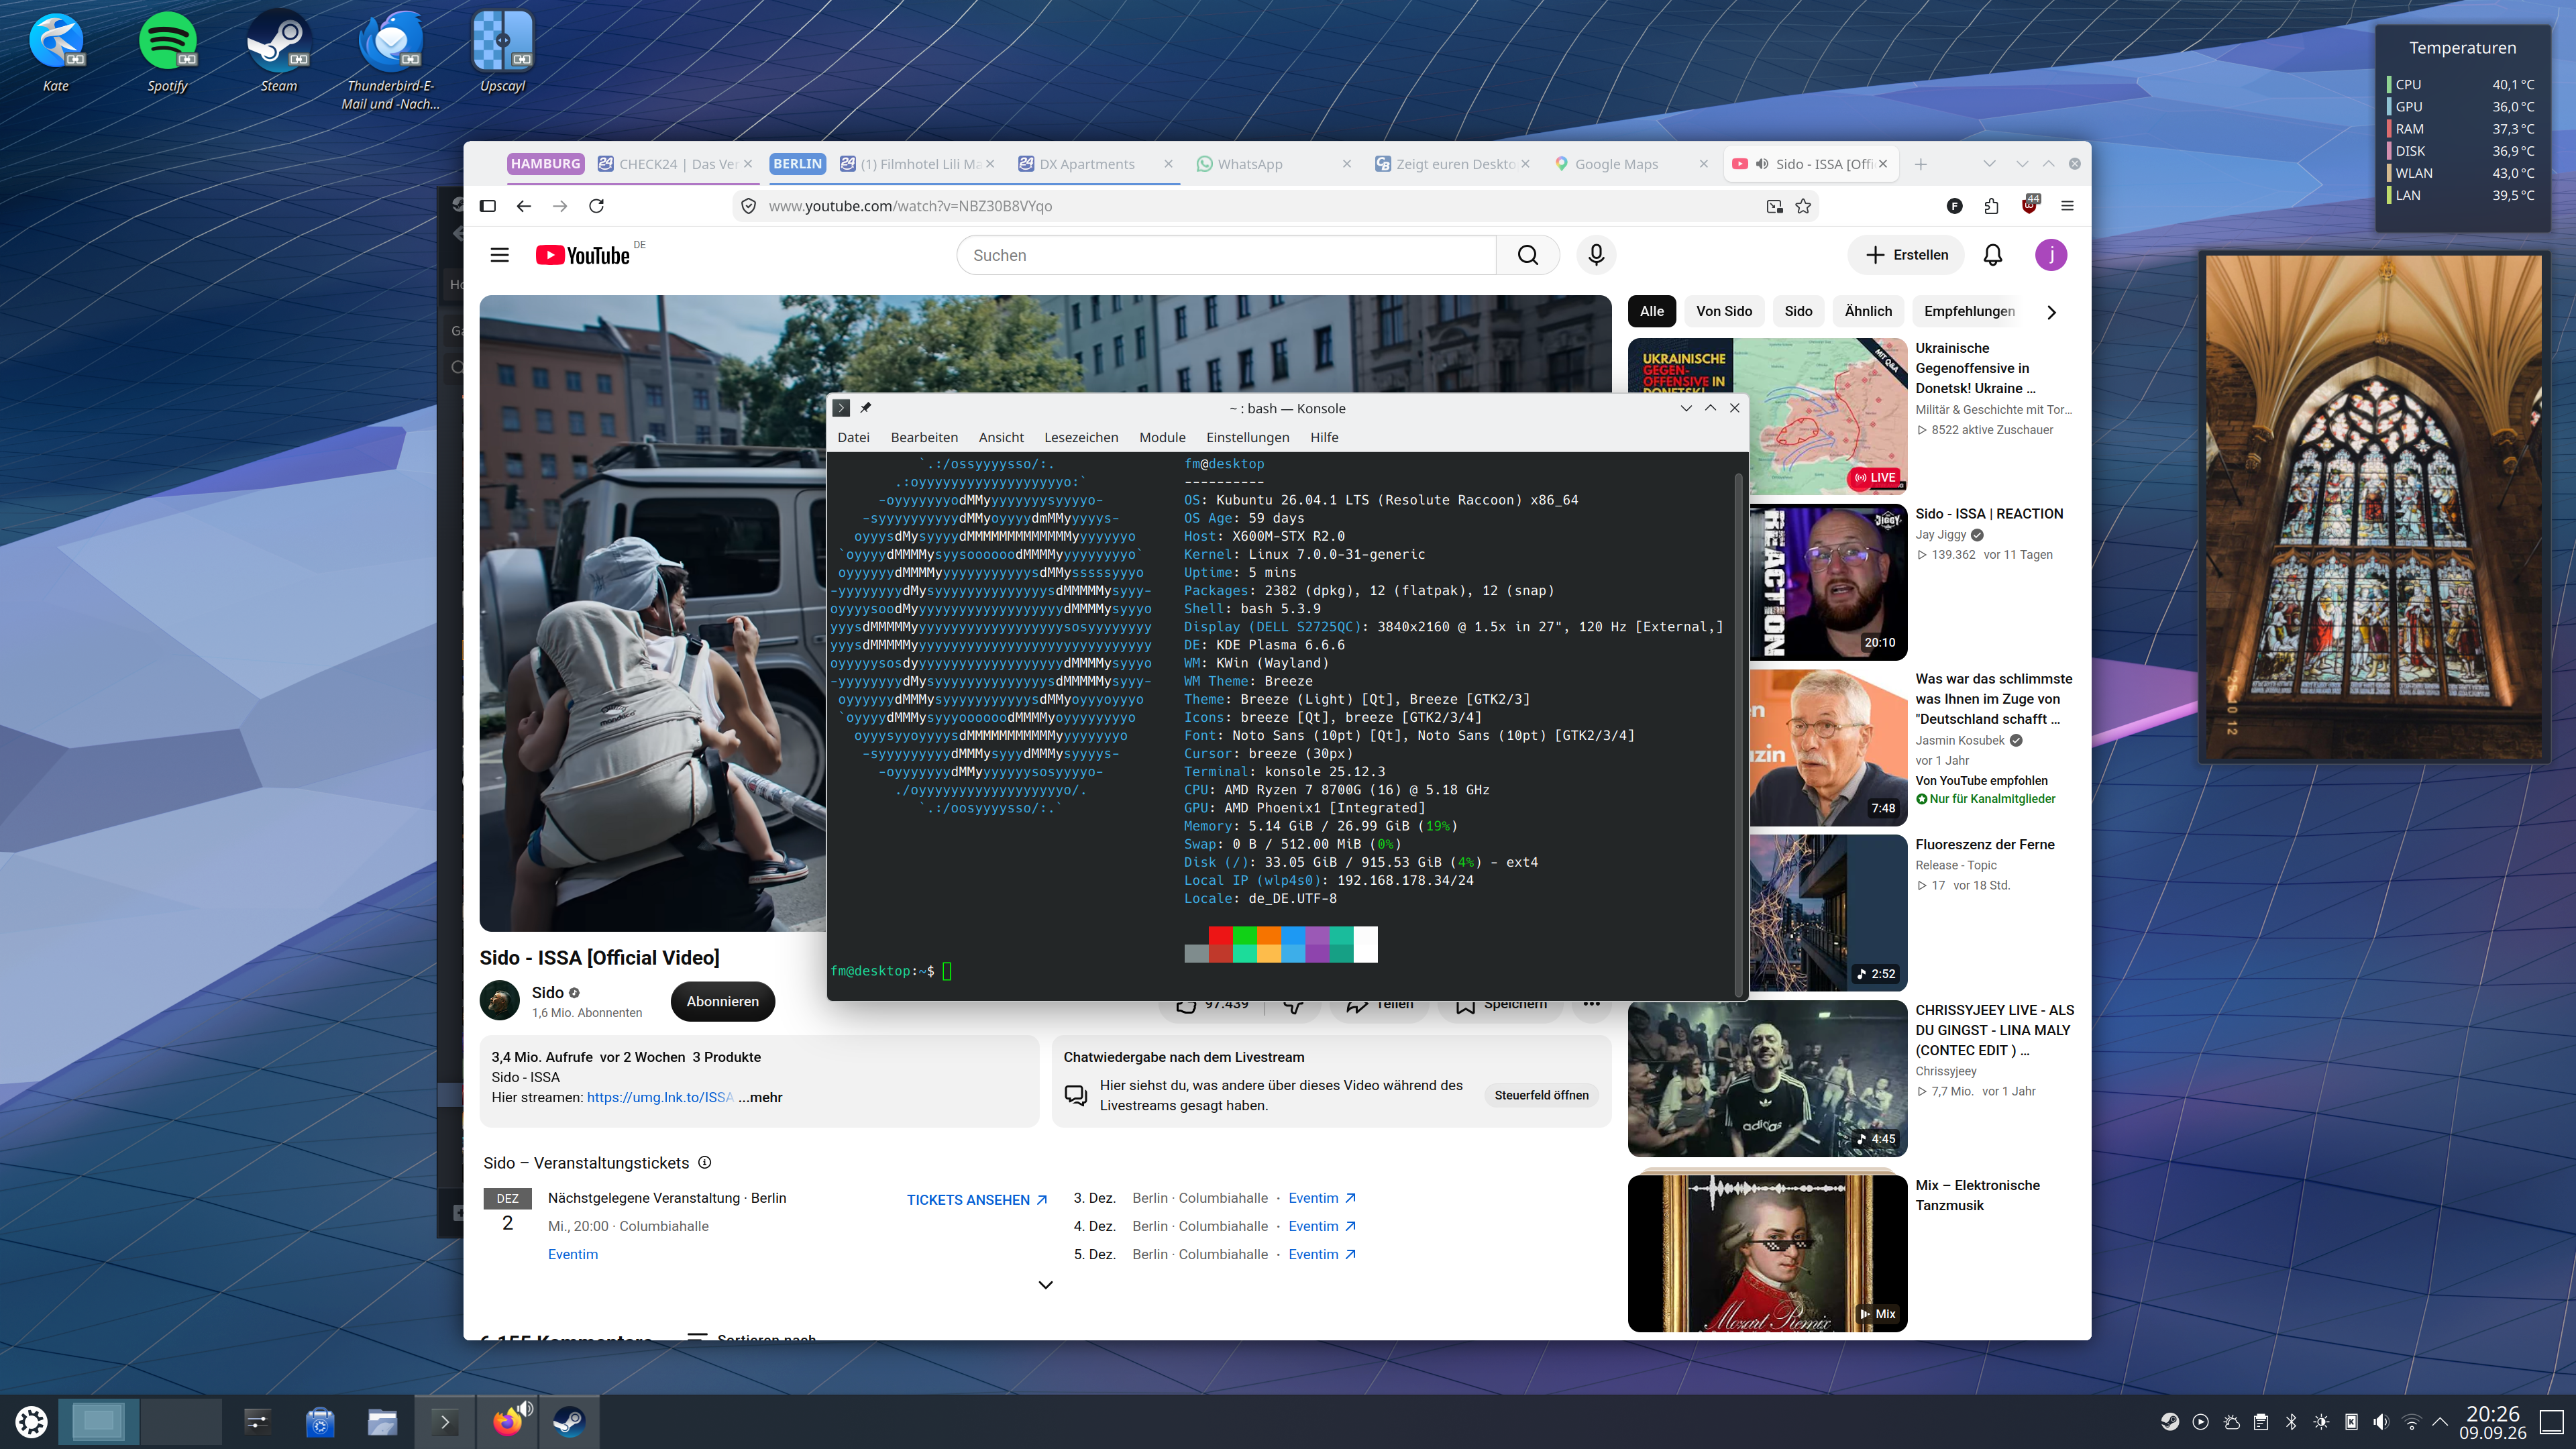Image resolution: width=2576 pixels, height=1449 pixels.
Task: Open the weather tray widget
Action: point(2231,1422)
